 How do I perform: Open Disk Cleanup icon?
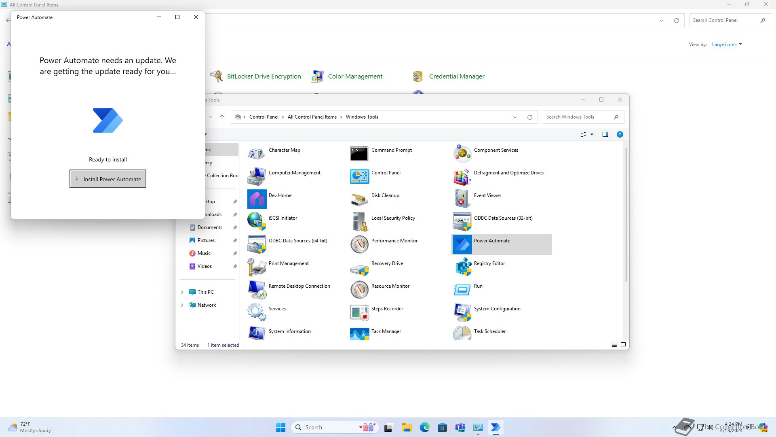click(x=359, y=199)
